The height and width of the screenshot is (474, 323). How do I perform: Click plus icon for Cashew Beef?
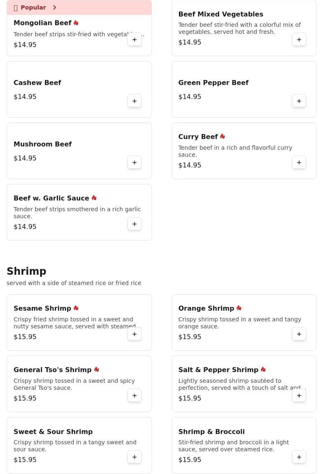135,101
